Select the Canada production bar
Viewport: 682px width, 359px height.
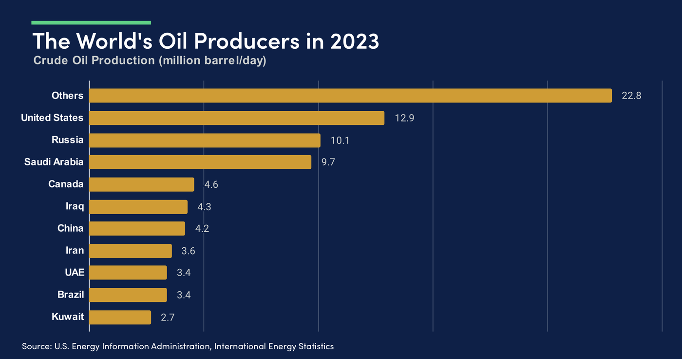point(141,184)
